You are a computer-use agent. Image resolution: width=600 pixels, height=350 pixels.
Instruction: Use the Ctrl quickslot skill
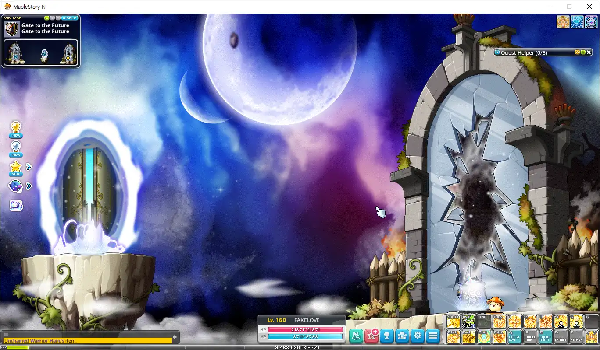pos(454,336)
